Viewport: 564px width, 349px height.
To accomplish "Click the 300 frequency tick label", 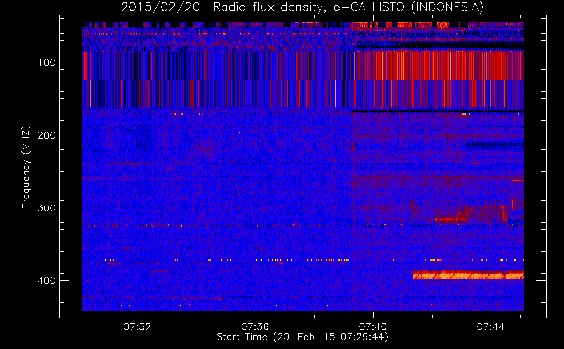I will (47, 208).
